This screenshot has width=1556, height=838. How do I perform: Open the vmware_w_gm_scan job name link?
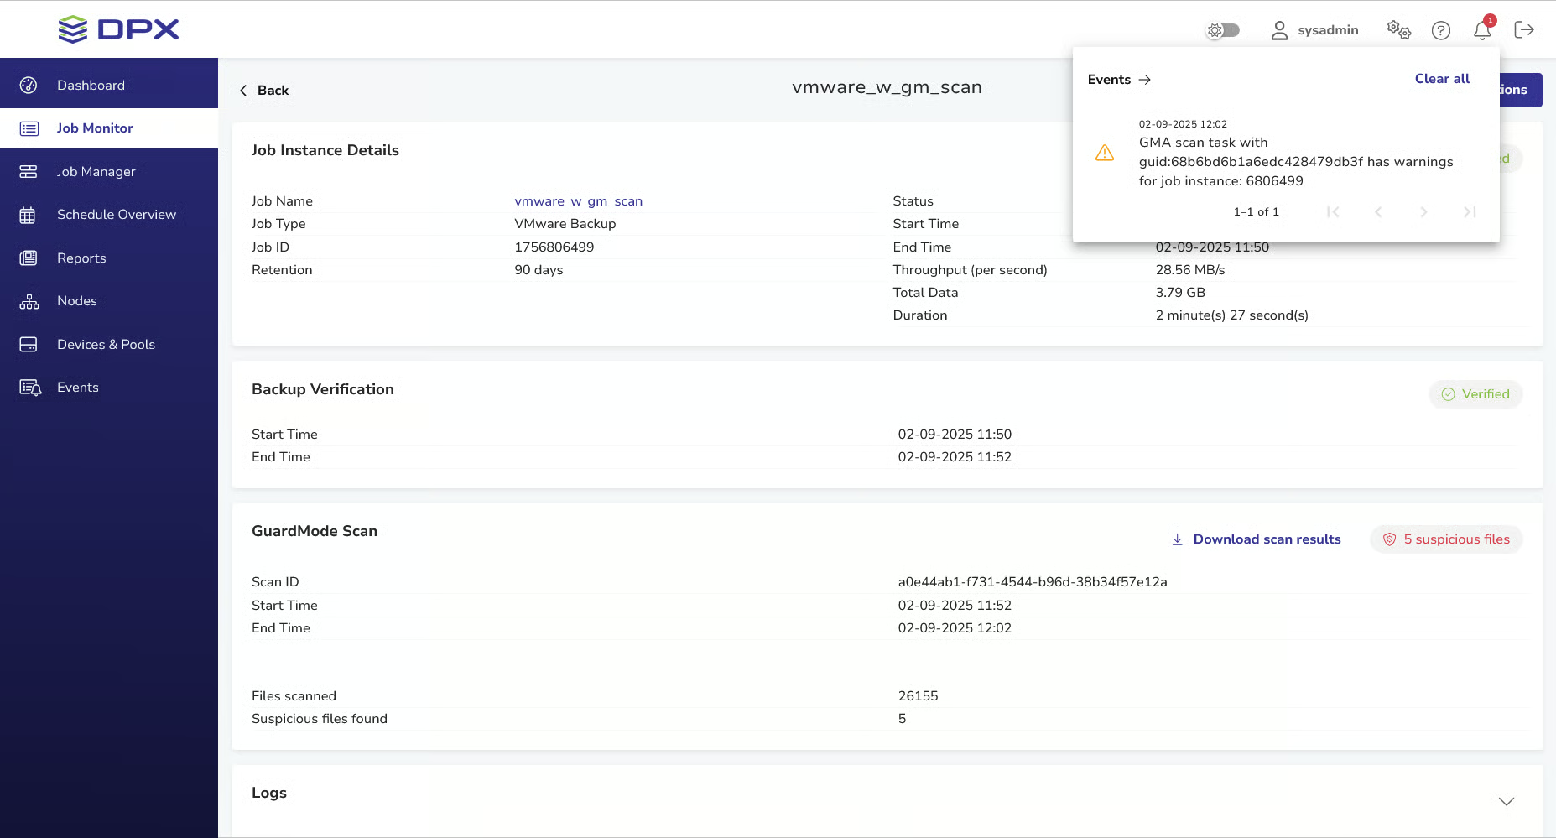point(578,201)
